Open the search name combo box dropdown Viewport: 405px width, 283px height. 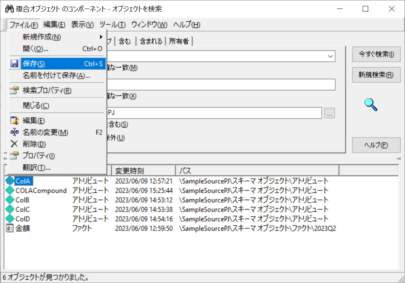[330, 56]
